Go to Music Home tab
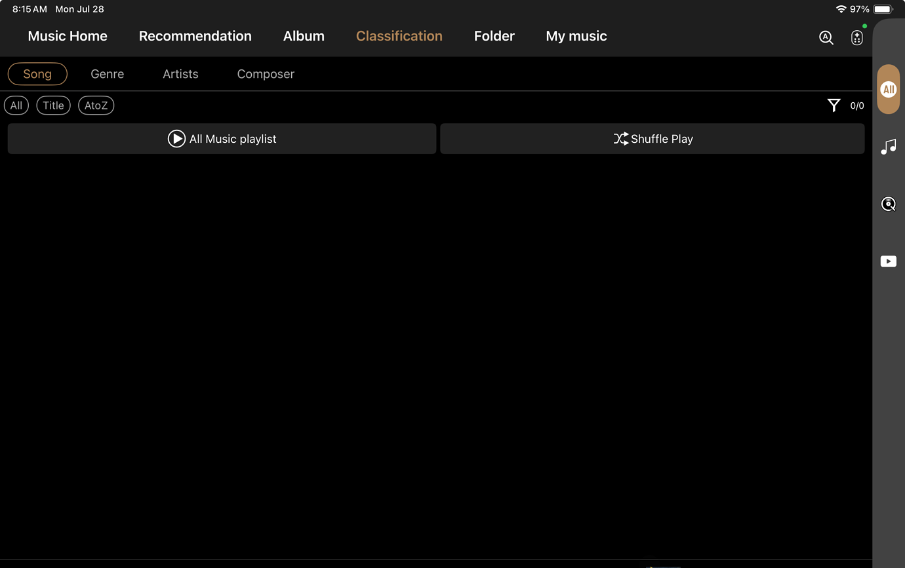This screenshot has height=568, width=905. click(x=68, y=36)
